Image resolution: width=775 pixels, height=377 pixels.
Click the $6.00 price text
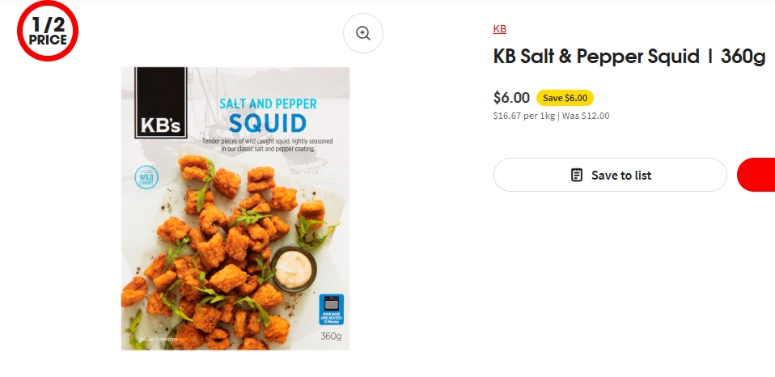point(511,98)
